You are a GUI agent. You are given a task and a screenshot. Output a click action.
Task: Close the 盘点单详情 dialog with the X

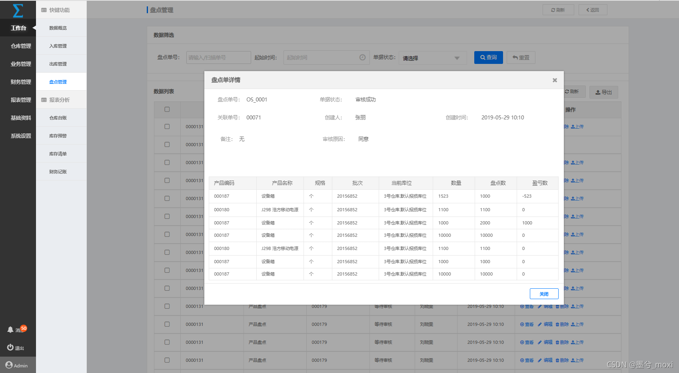(x=555, y=80)
